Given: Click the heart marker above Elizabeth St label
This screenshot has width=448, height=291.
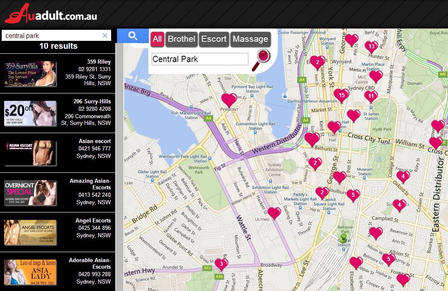Looking at the screenshot, I should [356, 263].
